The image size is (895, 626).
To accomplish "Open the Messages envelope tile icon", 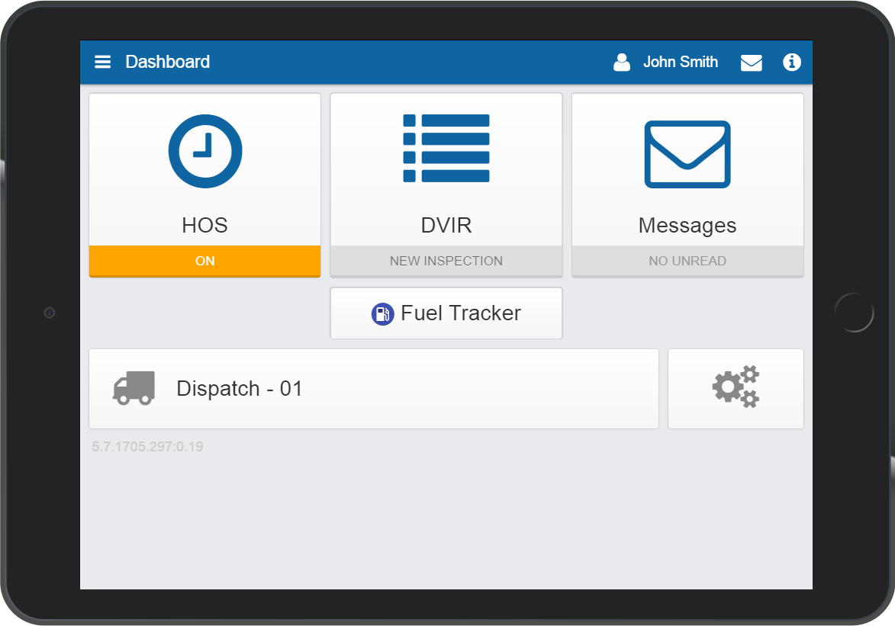I will point(687,154).
